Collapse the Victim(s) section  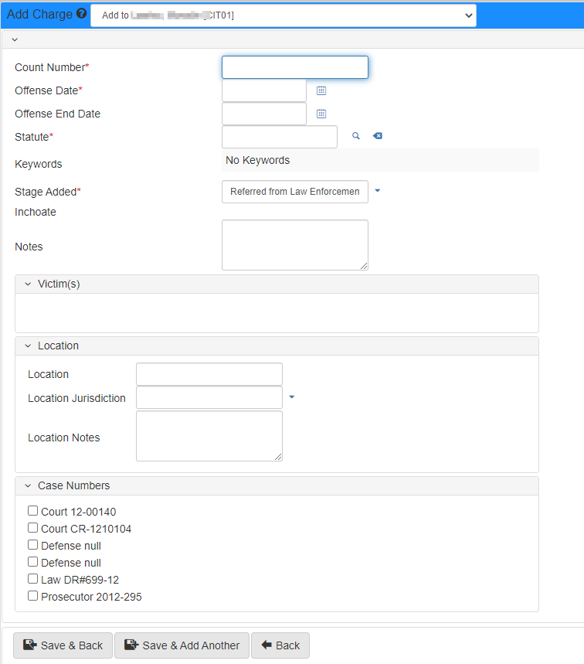(x=29, y=284)
